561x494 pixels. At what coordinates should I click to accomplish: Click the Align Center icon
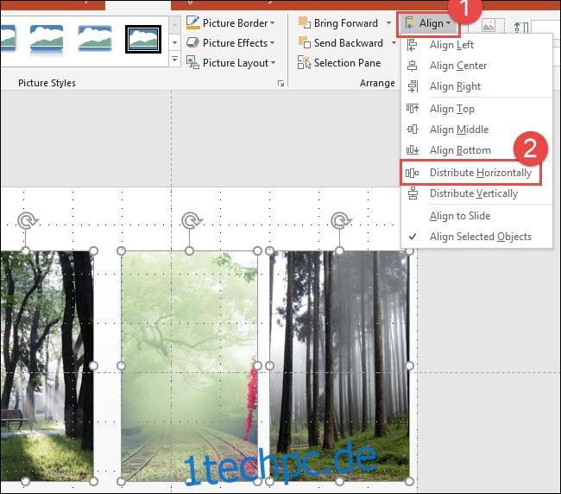(413, 66)
